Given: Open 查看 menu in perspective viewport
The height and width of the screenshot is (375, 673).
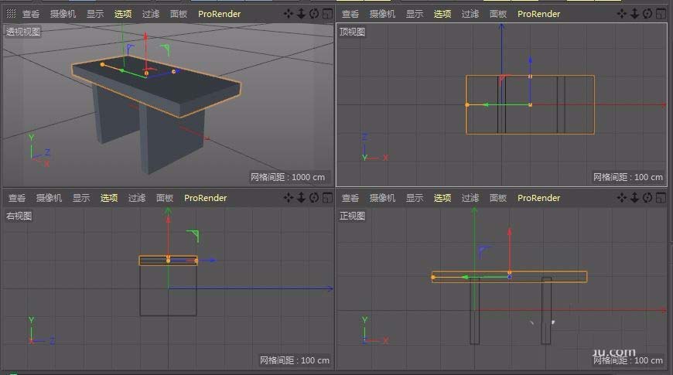Looking at the screenshot, I should pos(31,14).
